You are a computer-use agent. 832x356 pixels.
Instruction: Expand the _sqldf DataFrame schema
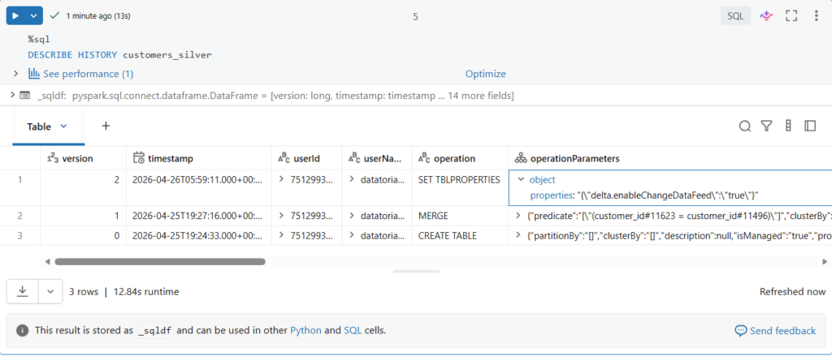(11, 96)
